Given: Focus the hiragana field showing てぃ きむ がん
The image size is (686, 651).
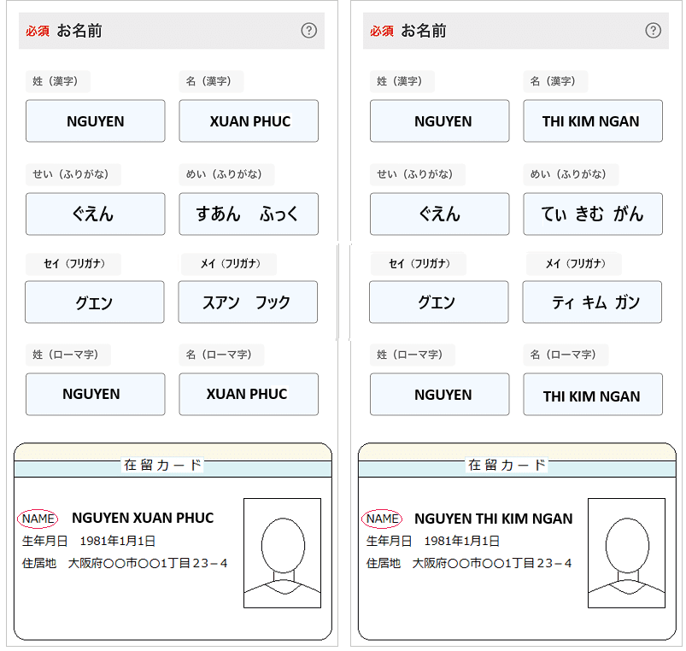Looking at the screenshot, I should [x=592, y=214].
